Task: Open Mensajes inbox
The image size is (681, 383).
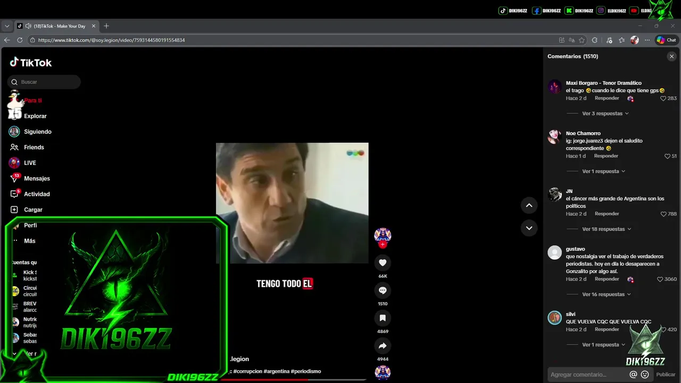Action: (x=37, y=178)
